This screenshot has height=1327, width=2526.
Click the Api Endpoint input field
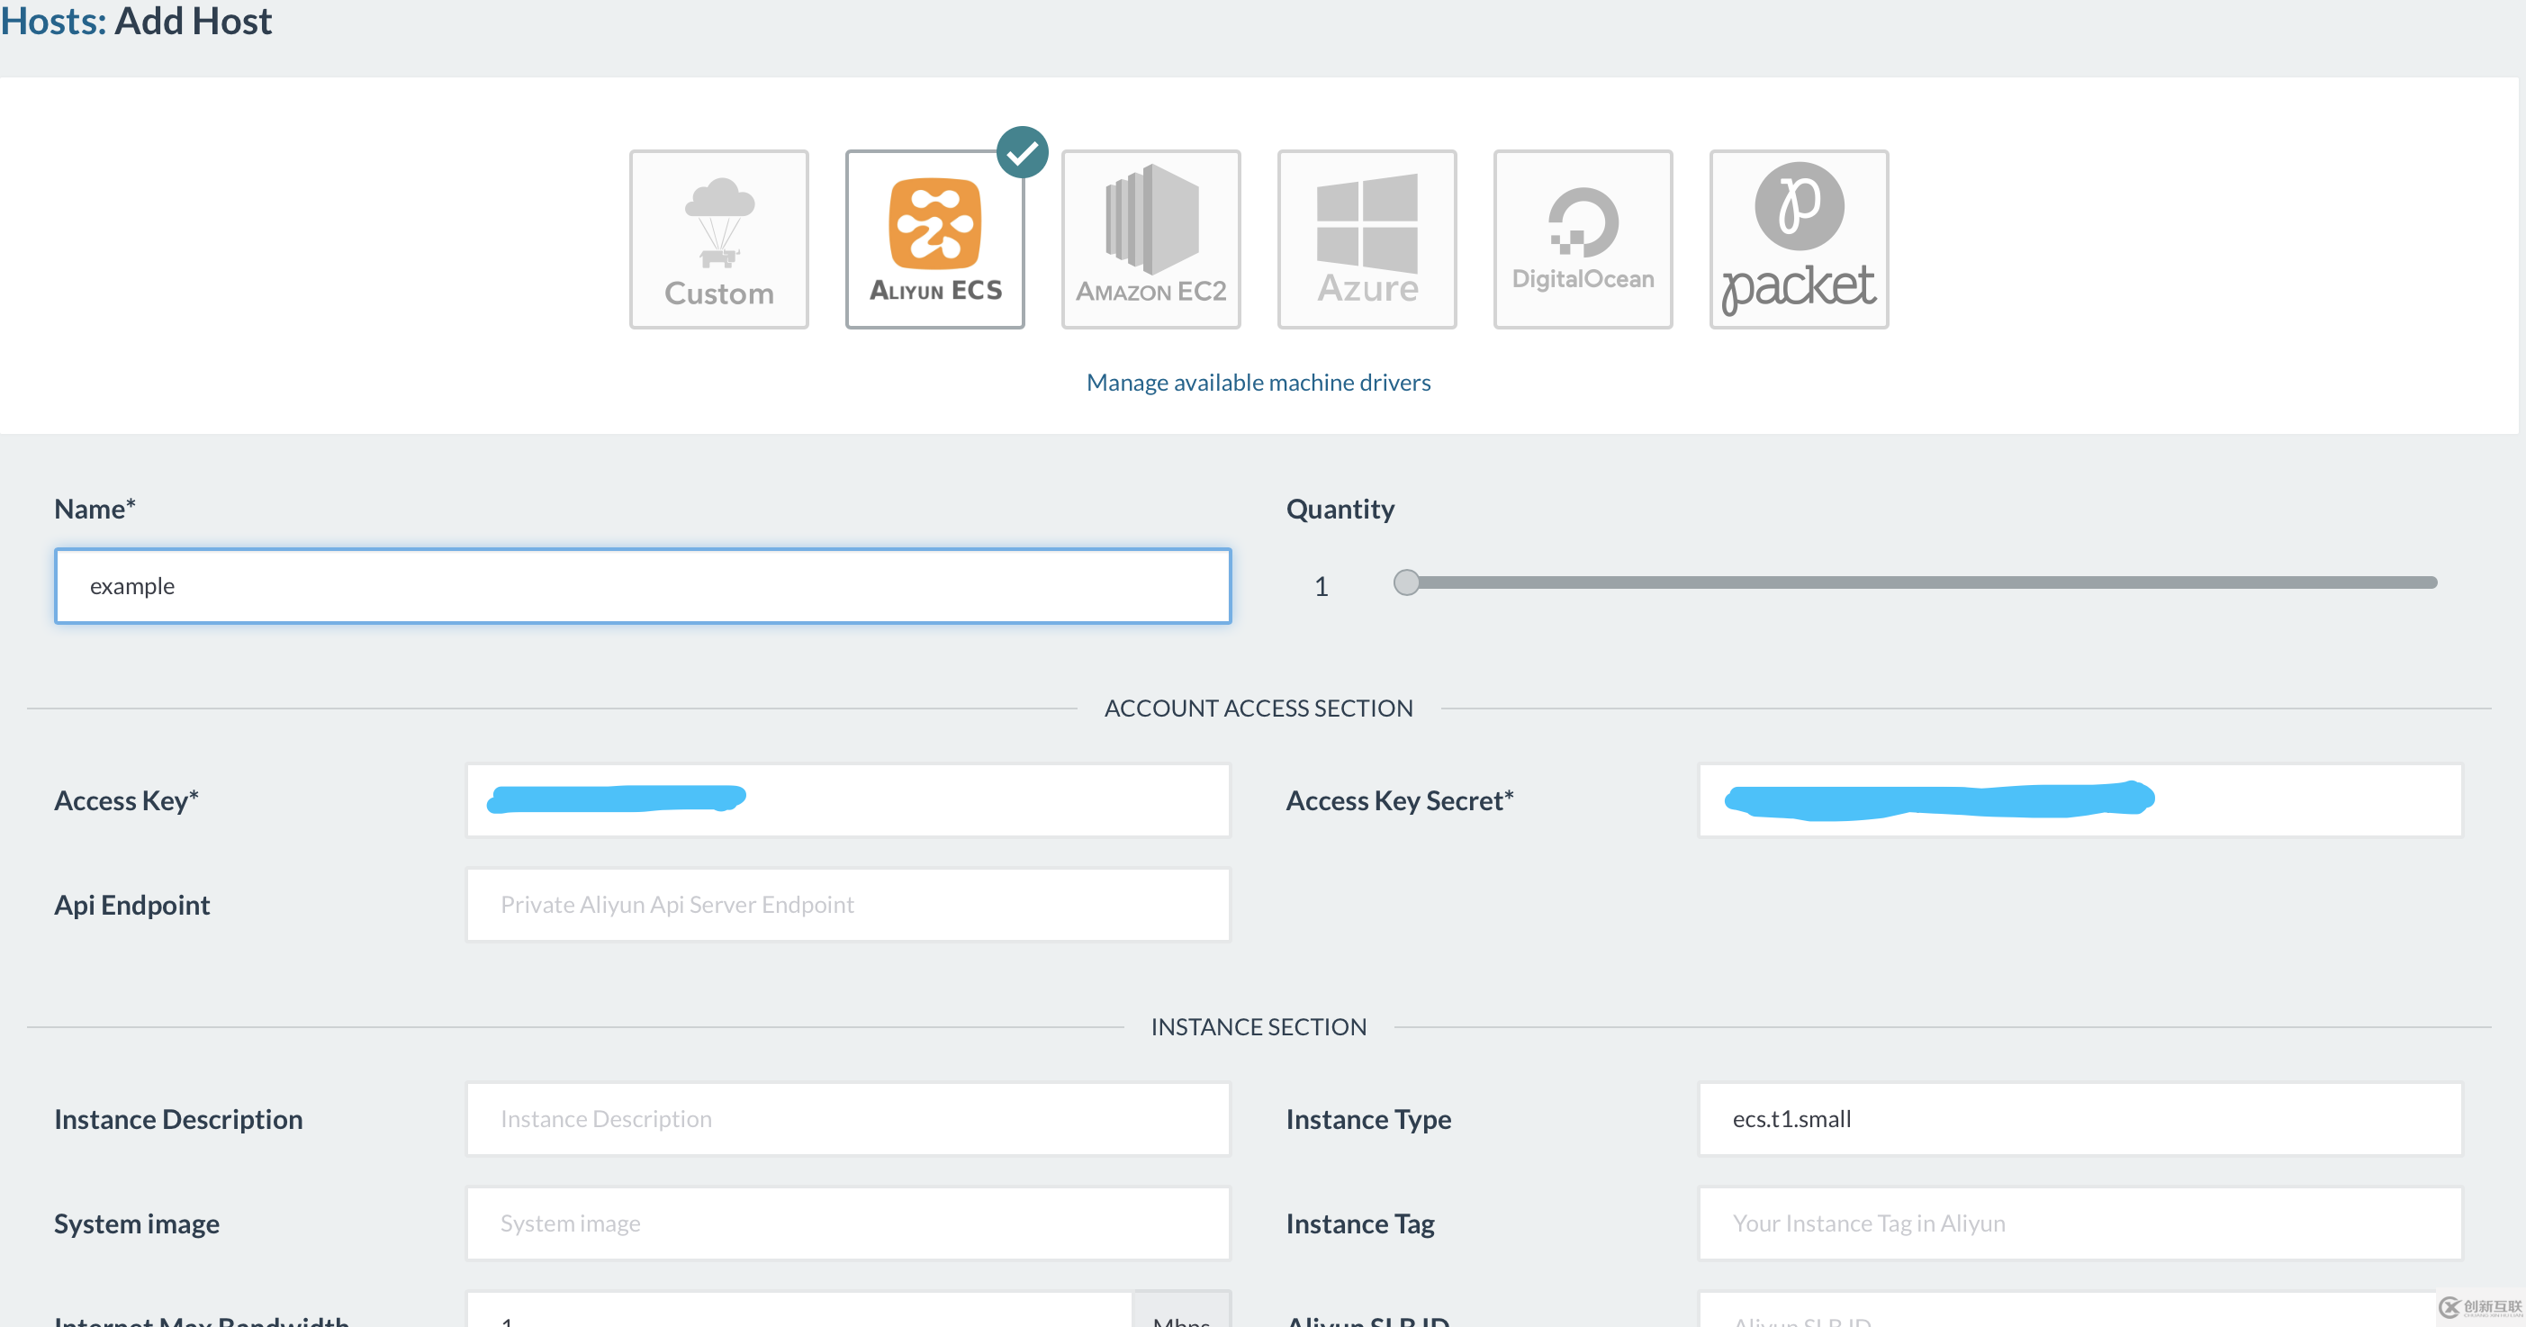click(844, 902)
